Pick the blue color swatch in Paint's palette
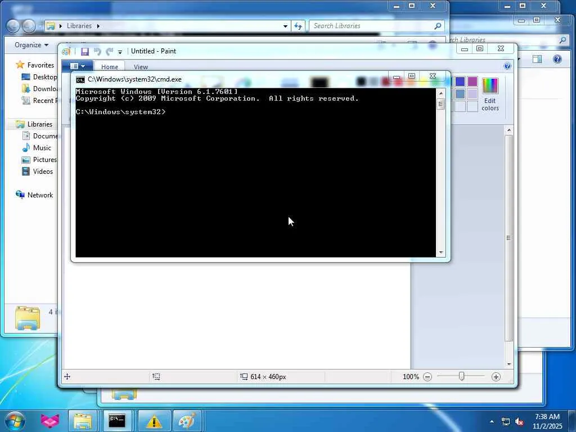This screenshot has height=432, width=576. click(x=460, y=81)
